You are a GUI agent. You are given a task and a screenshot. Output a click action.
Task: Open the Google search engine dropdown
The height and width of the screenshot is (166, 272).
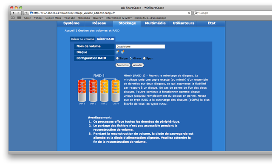pos(196,13)
